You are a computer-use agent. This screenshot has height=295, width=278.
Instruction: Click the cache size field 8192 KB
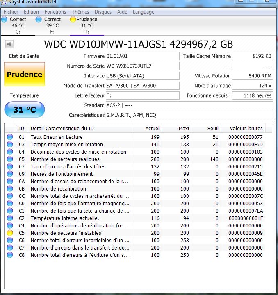pos(253,56)
